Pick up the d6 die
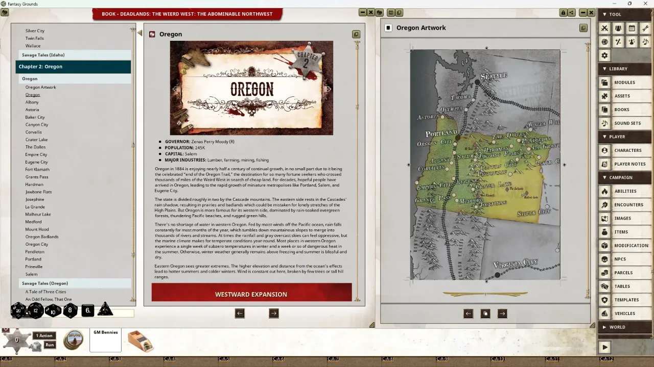Viewport: 654px width, 367px height. coord(87,310)
